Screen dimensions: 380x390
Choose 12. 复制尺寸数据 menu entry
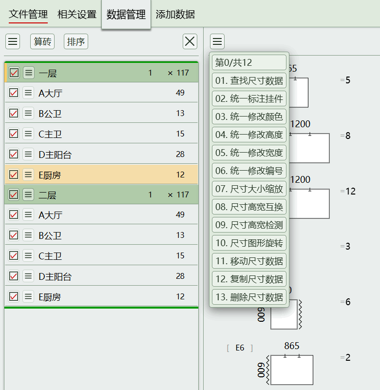point(249,279)
